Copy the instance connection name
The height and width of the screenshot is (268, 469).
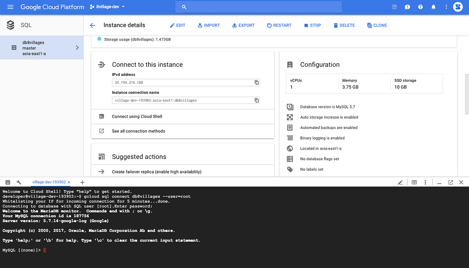(256, 100)
